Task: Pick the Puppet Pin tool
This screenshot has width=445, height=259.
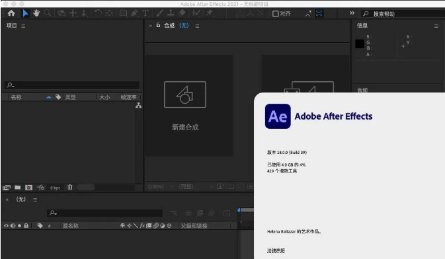Action: coord(210,13)
